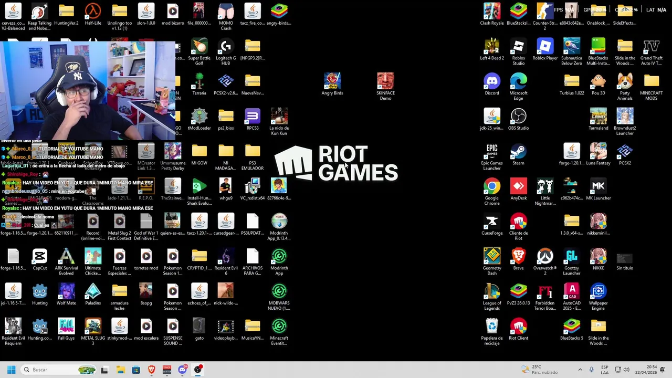Open the weather widget showing 23°C
The image size is (672, 378).
pyautogui.click(x=539, y=370)
